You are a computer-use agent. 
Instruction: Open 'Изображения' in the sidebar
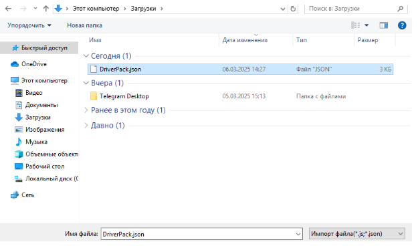(45, 130)
